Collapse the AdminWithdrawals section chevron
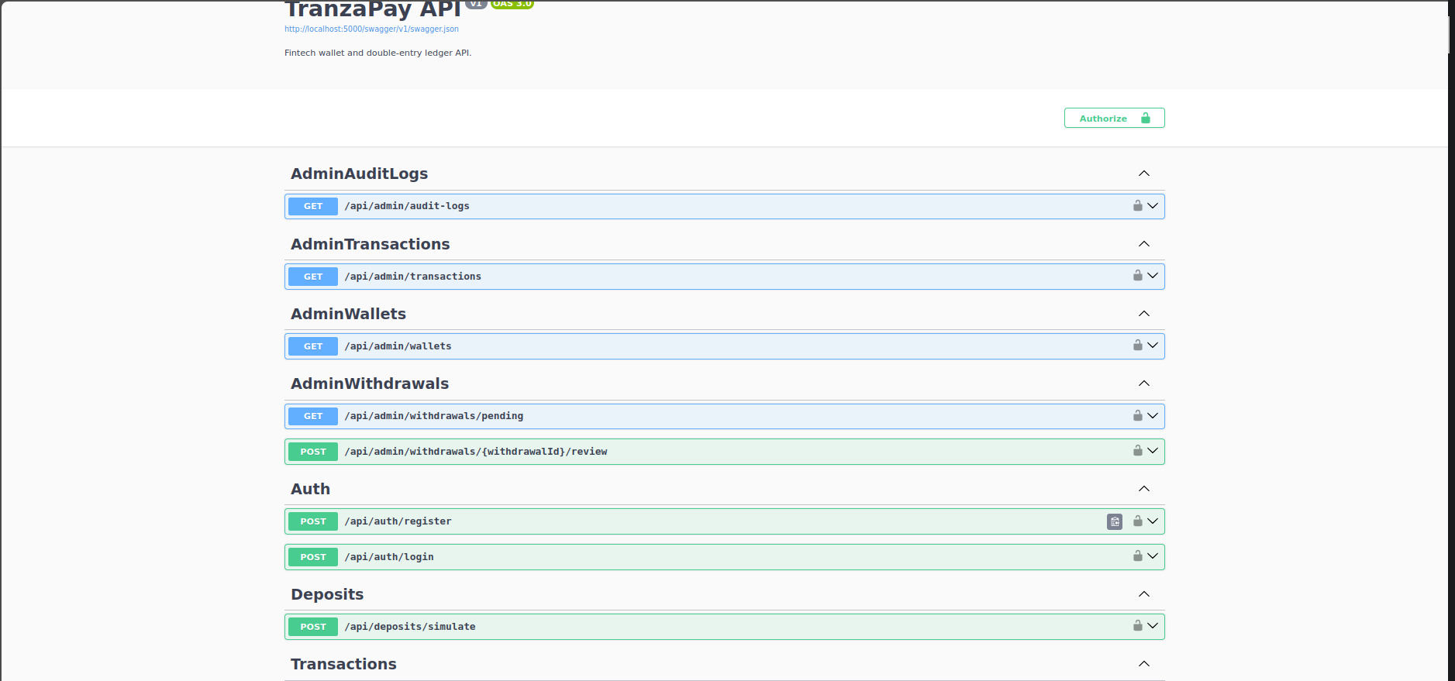 pyautogui.click(x=1144, y=383)
